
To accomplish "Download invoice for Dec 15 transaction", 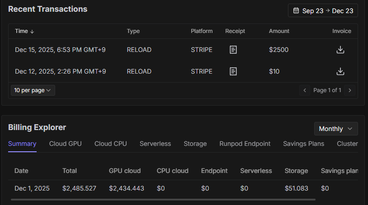I will coord(340,50).
